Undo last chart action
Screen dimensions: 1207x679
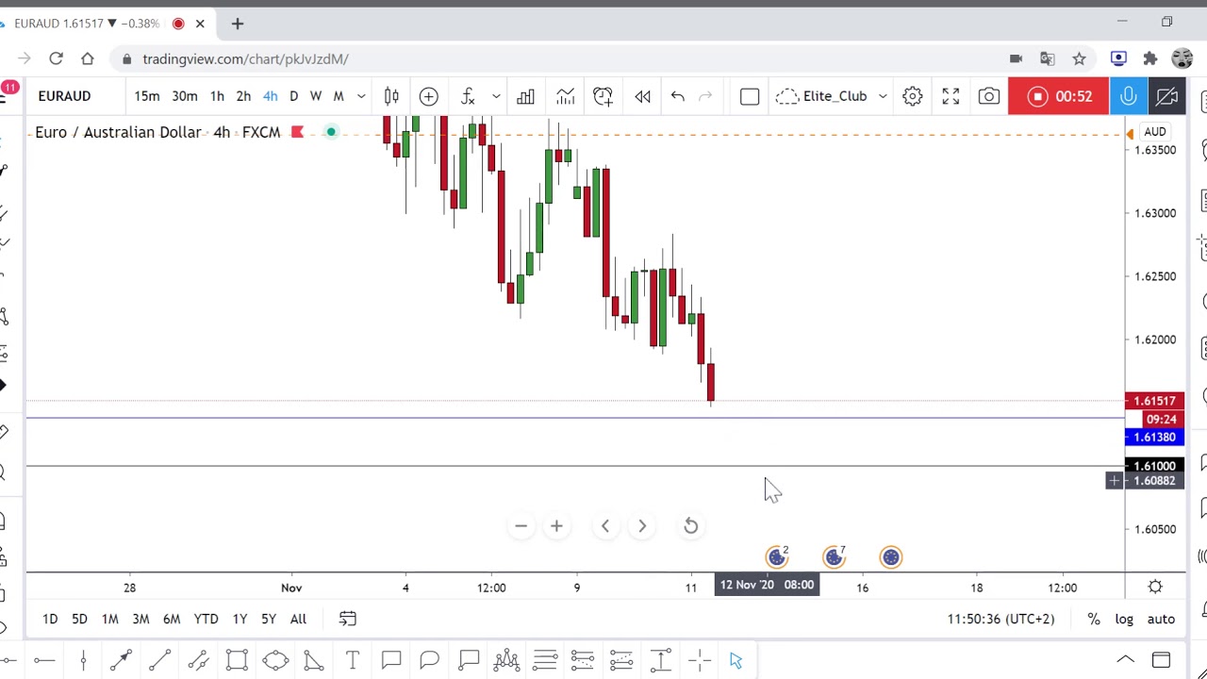tap(677, 96)
